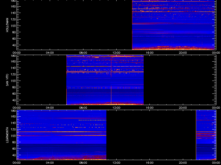This screenshot has width=221, height=165.
Task: Click the bright 143 MHz line in Holloman panel
Action: [173, 12]
